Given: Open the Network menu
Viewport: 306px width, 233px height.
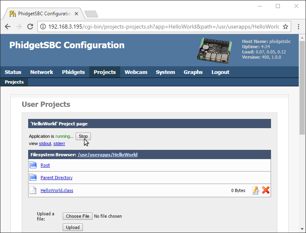Looking at the screenshot, I should pos(41,72).
